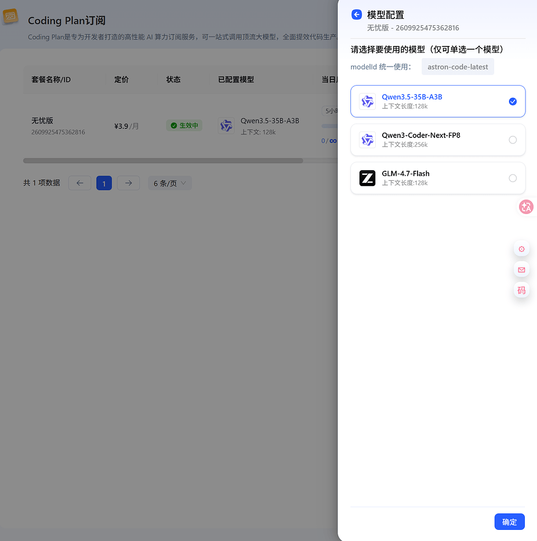
Task: Click Qwen3.5-35B-A3B text in table row
Action: click(270, 121)
